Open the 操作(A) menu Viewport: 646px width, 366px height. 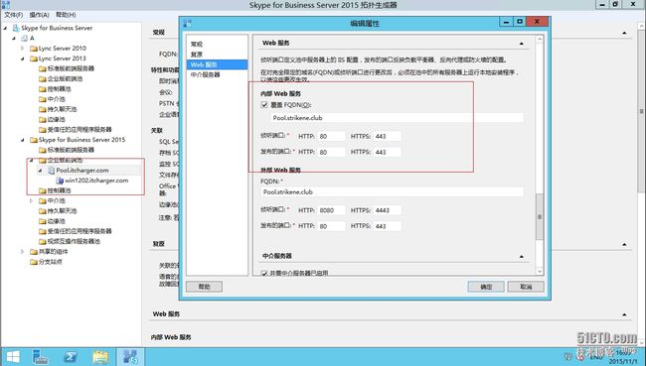39,15
